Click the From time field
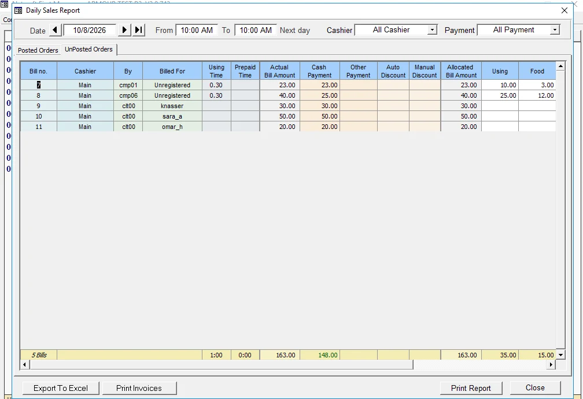The height and width of the screenshot is (399, 583). tap(197, 30)
